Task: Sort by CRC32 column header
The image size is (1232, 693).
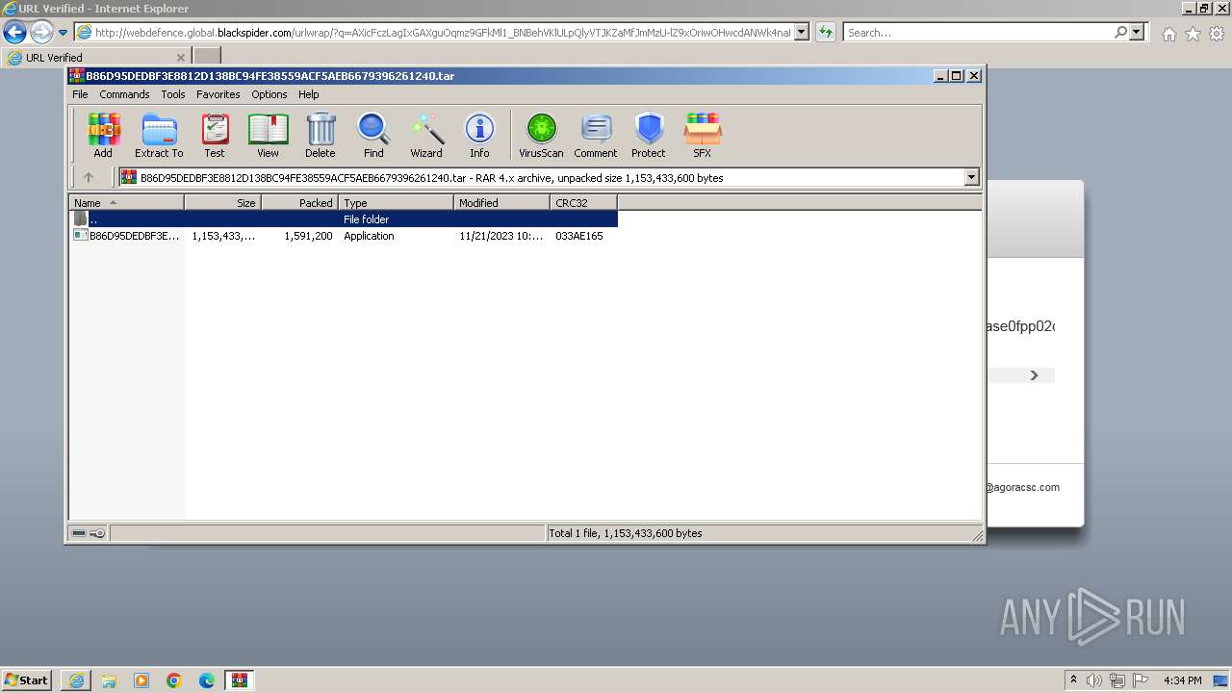Action: point(583,202)
